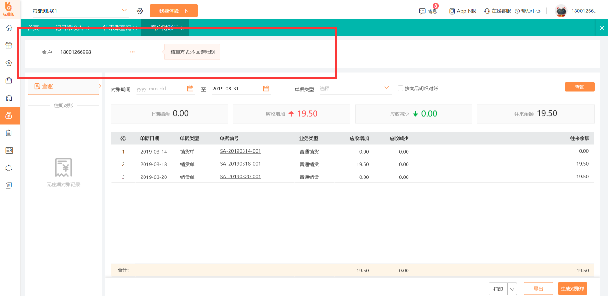Image resolution: width=608 pixels, height=296 pixels.
Task: Enable 按商品明细对账 checkbox
Action: [x=400, y=89]
